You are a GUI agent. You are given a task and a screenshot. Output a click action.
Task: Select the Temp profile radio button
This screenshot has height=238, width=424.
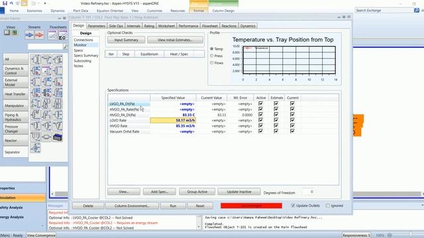[212, 49]
